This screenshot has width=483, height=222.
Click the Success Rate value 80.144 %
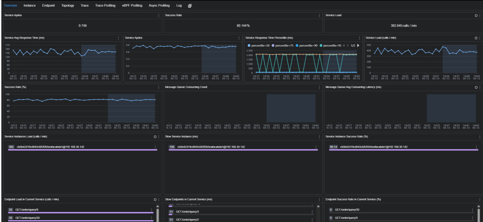243,26
